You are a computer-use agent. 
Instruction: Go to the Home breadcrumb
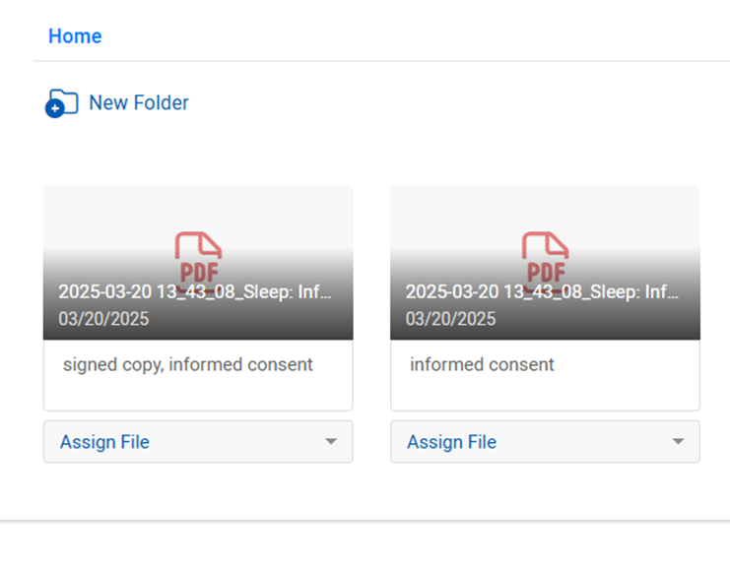pyautogui.click(x=75, y=36)
